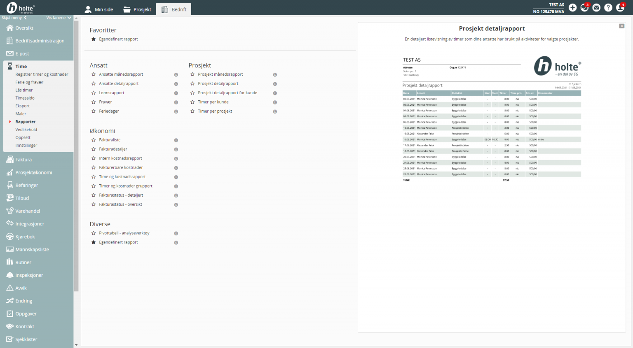Toggle star for Timer per kunde

192,102
